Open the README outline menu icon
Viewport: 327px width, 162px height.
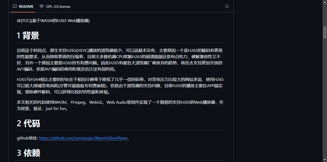[227, 6]
